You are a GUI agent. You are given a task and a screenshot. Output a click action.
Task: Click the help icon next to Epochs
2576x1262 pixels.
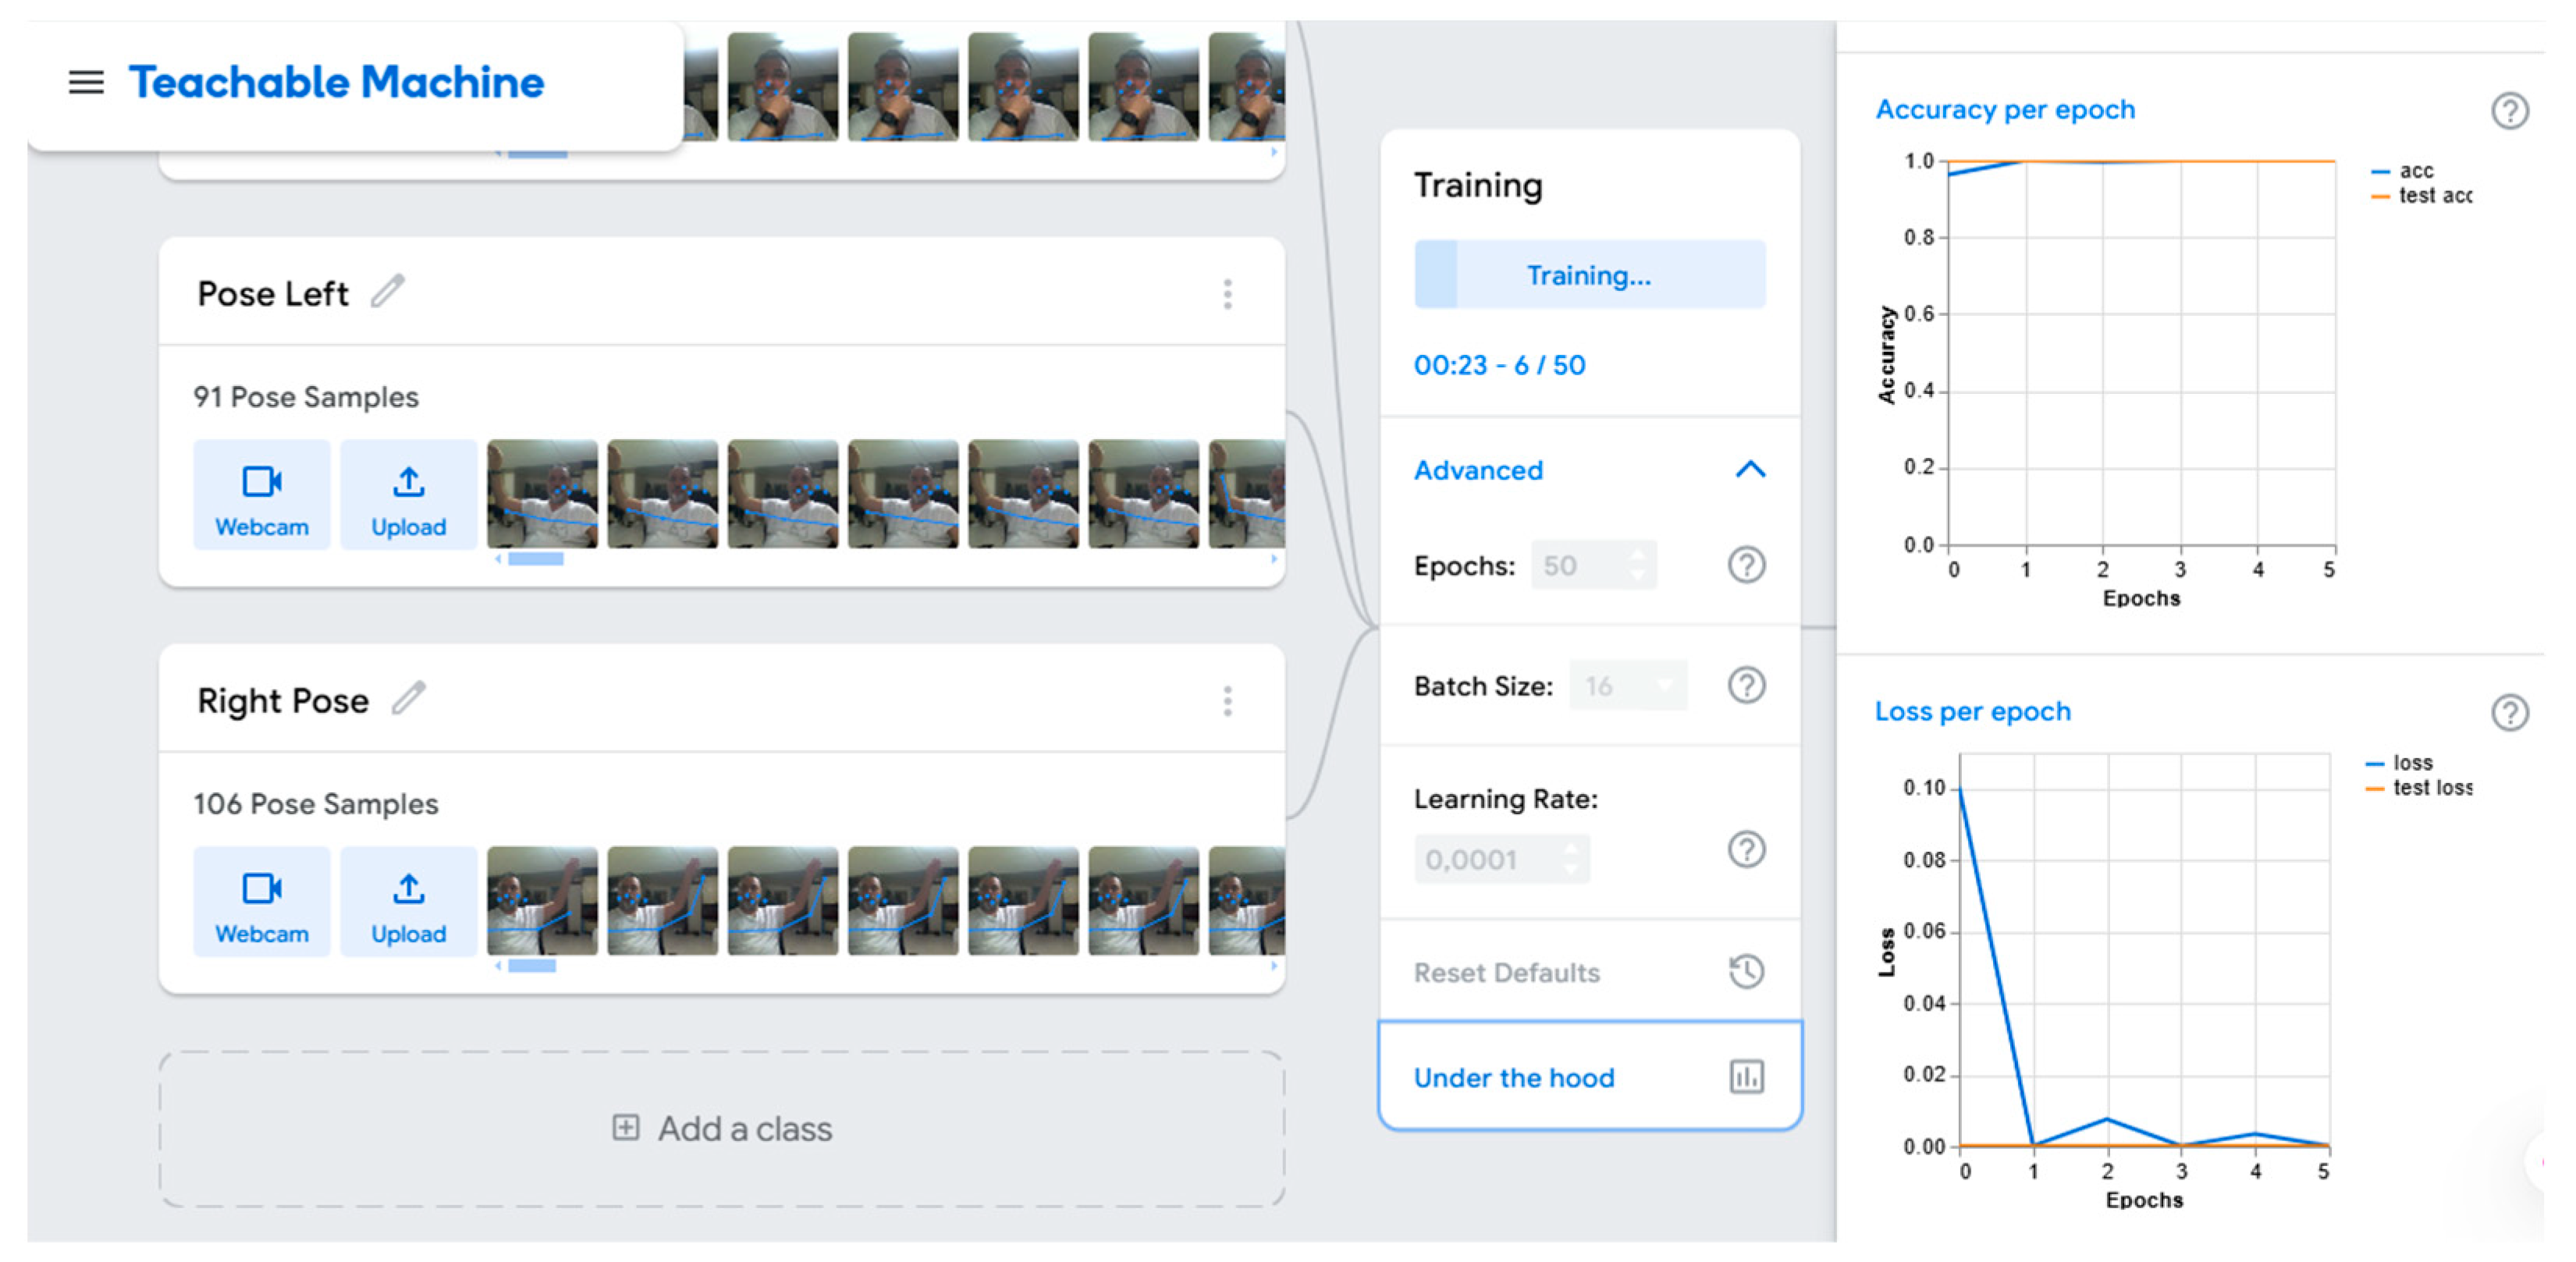pos(1746,565)
